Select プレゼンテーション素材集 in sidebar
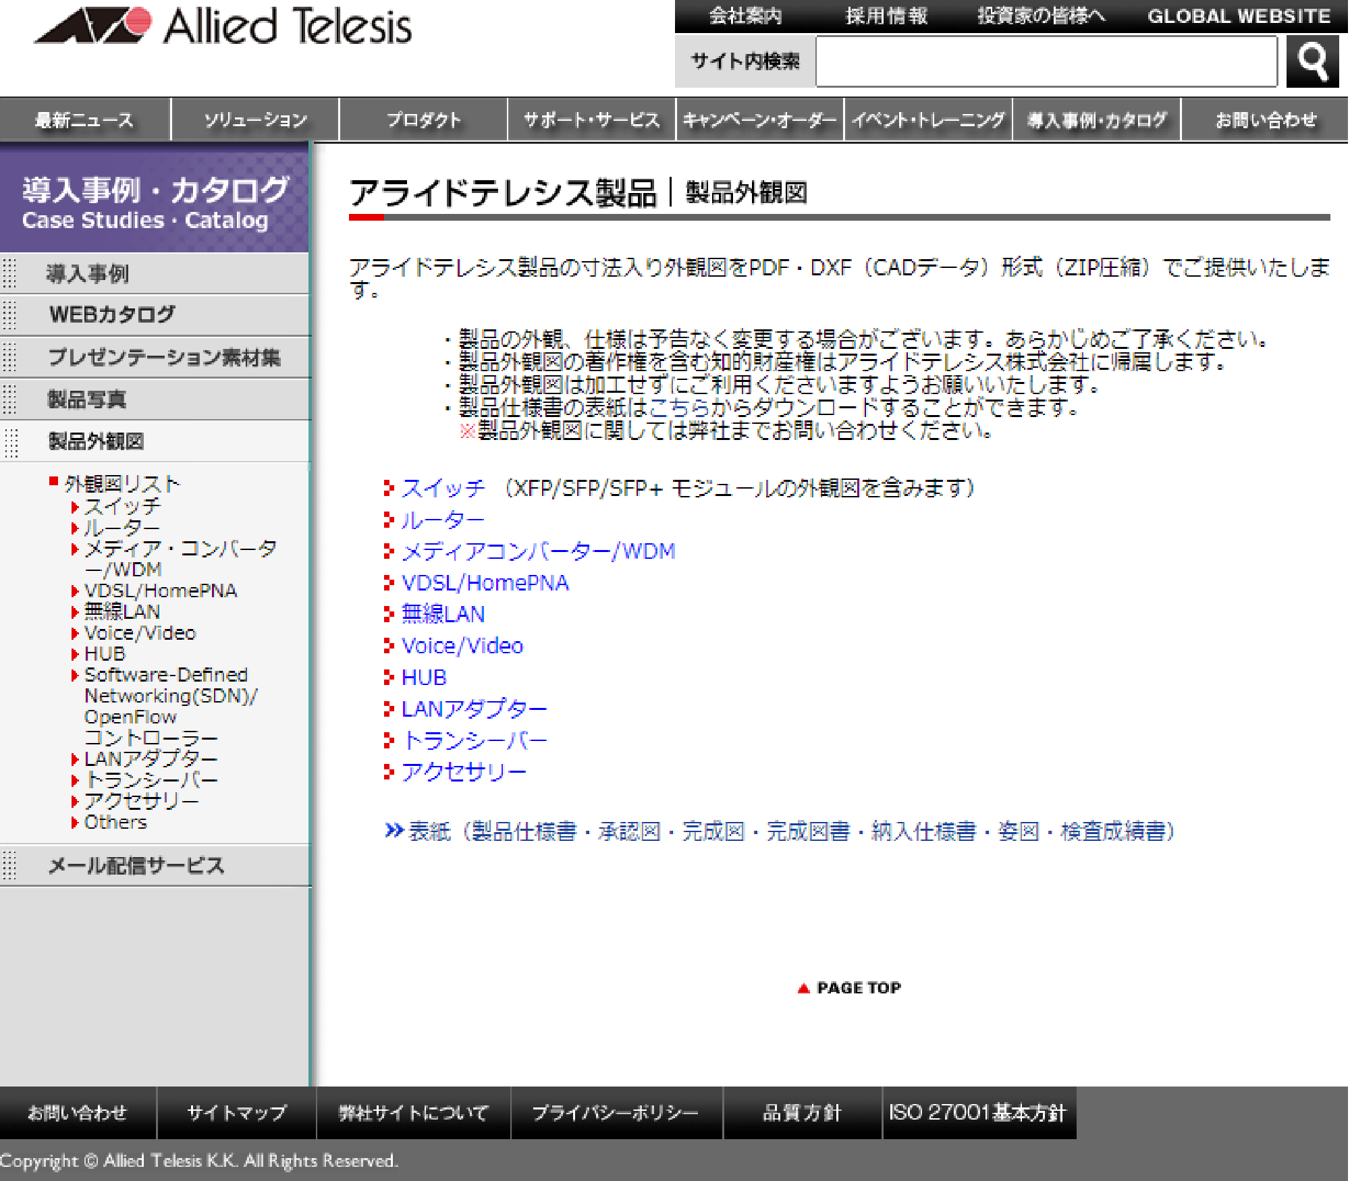The image size is (1350, 1181). [x=155, y=357]
